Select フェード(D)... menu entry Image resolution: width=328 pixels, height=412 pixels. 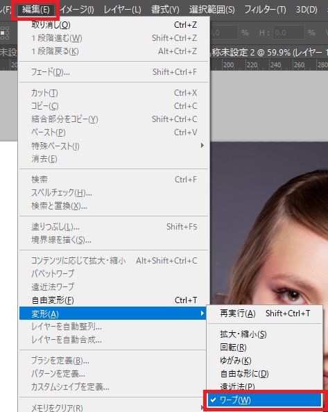point(114,72)
